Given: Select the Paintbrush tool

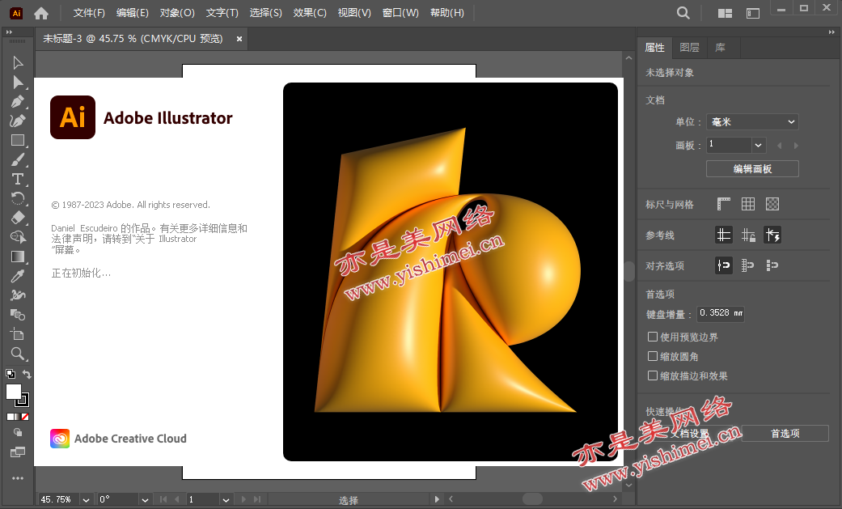Looking at the screenshot, I should 18,159.
